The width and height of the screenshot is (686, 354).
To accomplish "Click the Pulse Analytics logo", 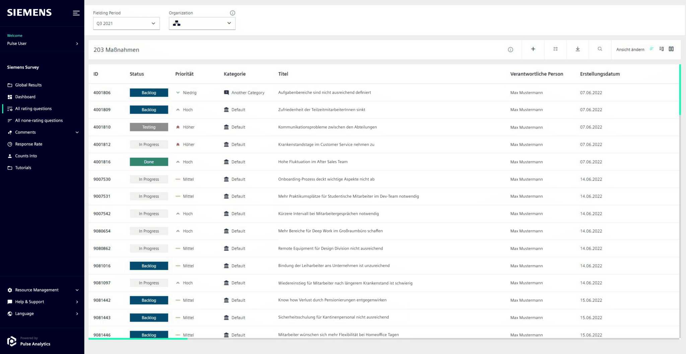I will click(12, 341).
